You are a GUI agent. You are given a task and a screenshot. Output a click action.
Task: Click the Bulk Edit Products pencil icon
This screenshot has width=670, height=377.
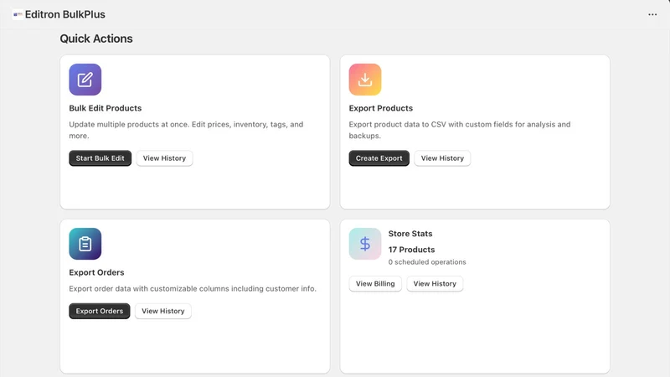click(85, 80)
